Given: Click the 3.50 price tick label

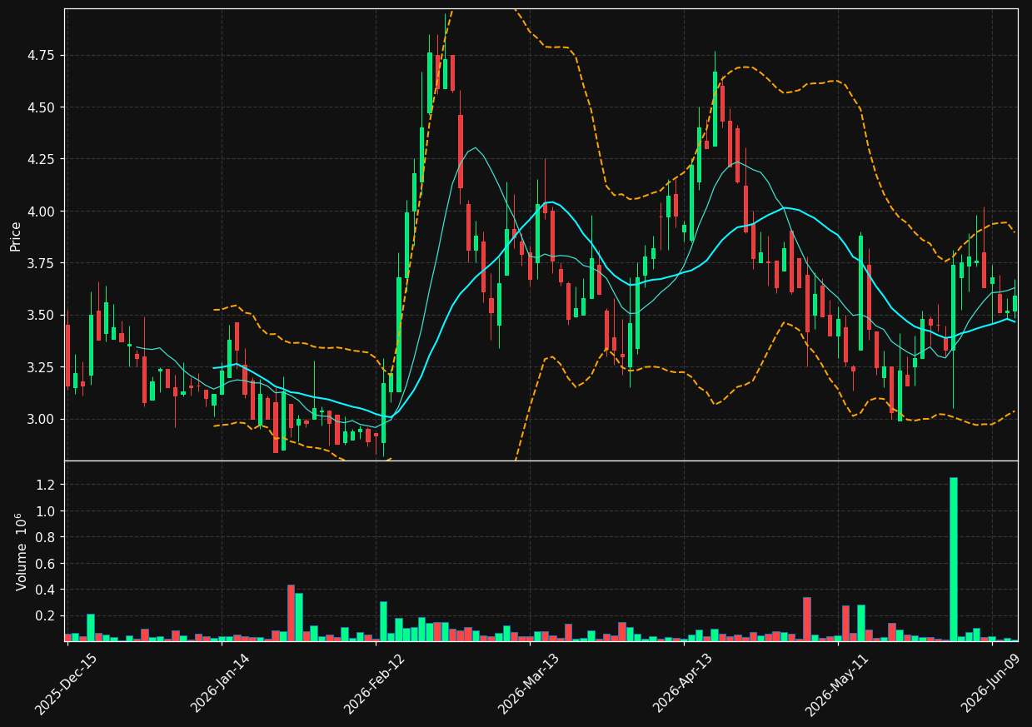Looking at the screenshot, I should tap(42, 315).
